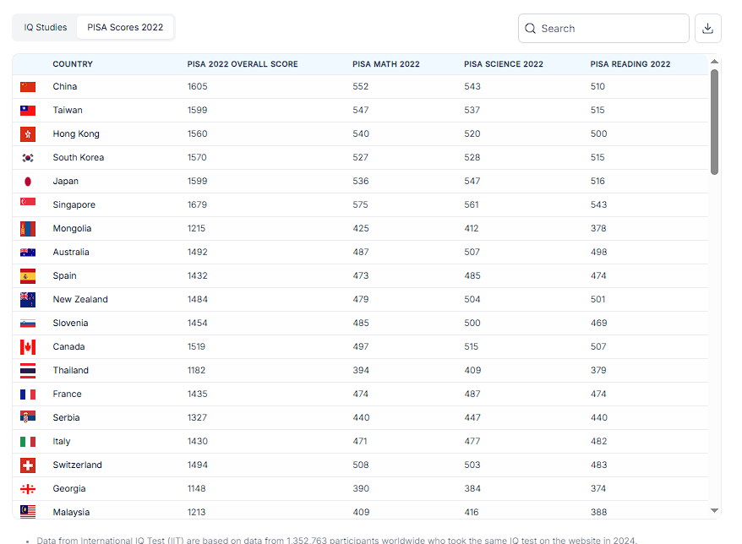Click the Thailand flag icon
The width and height of the screenshot is (742, 544).
(x=28, y=370)
